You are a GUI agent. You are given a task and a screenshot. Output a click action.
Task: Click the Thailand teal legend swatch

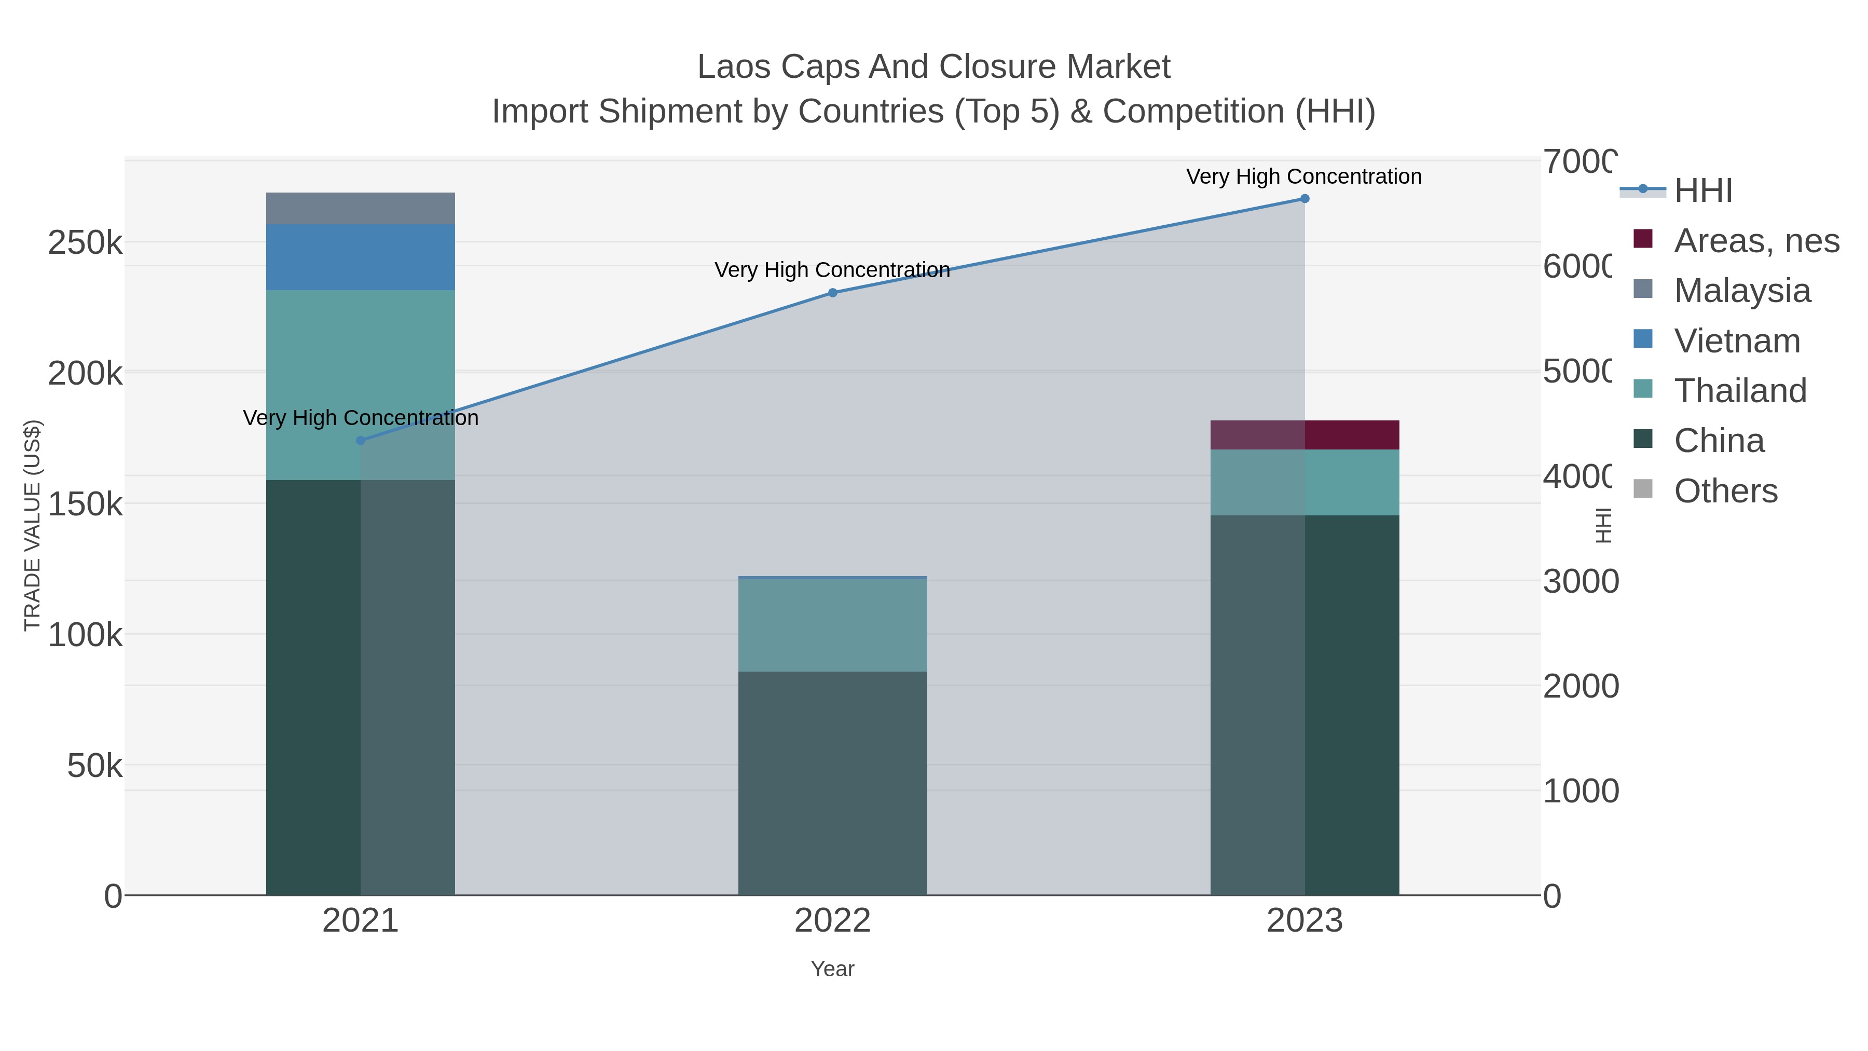[x=1643, y=389]
